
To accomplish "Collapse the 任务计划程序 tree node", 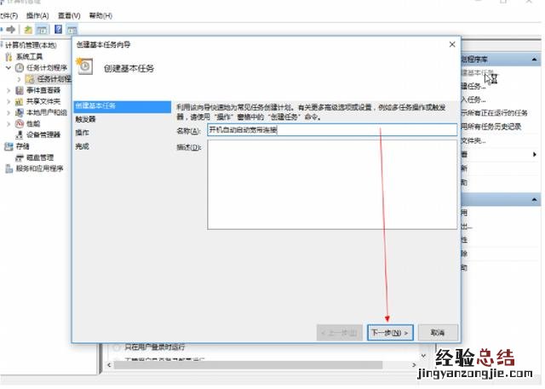I will click(x=9, y=68).
